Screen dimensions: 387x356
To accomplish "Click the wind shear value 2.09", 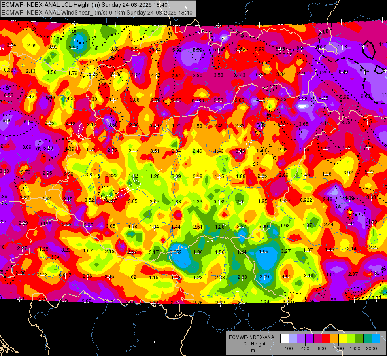I will (264, 277).
